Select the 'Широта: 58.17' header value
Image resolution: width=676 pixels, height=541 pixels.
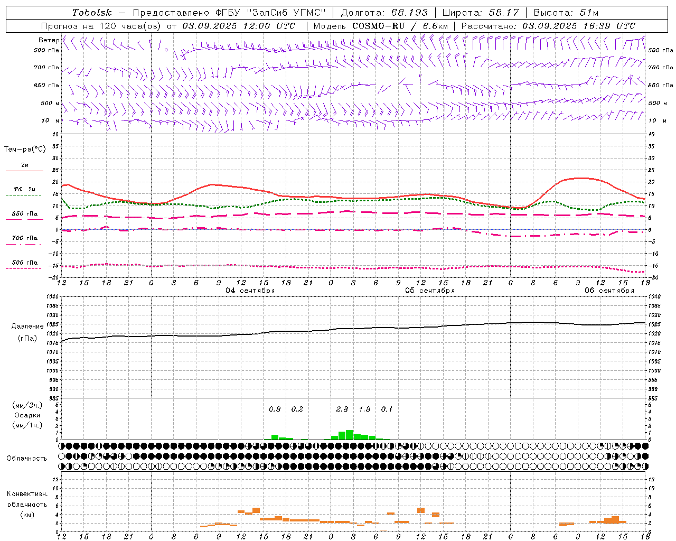coord(481,13)
